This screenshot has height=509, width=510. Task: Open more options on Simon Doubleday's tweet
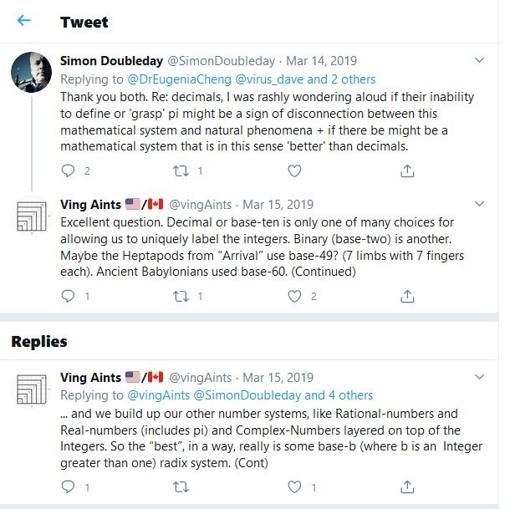pos(480,61)
